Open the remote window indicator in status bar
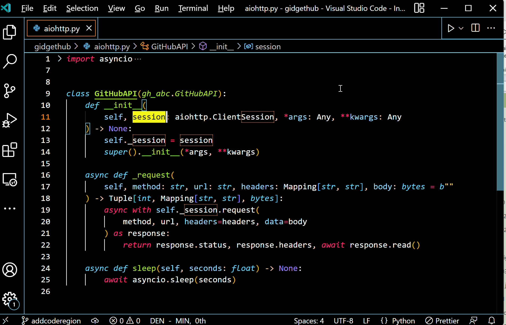506x325 pixels. [x=5, y=320]
